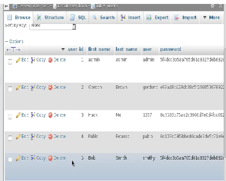
Task: Tick the checkbox for the admin row
Action: (10, 61)
